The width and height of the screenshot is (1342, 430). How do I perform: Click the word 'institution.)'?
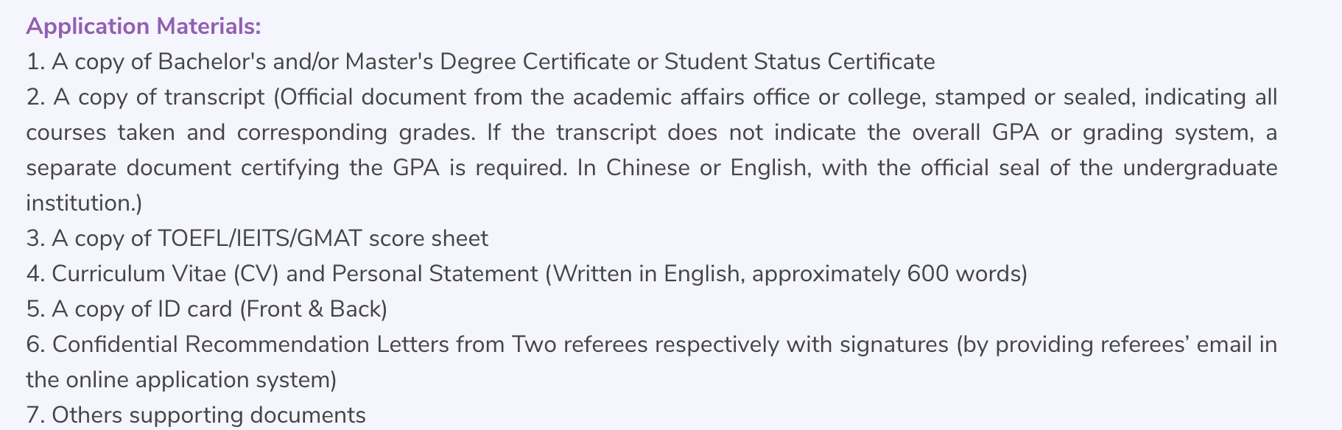tap(84, 203)
